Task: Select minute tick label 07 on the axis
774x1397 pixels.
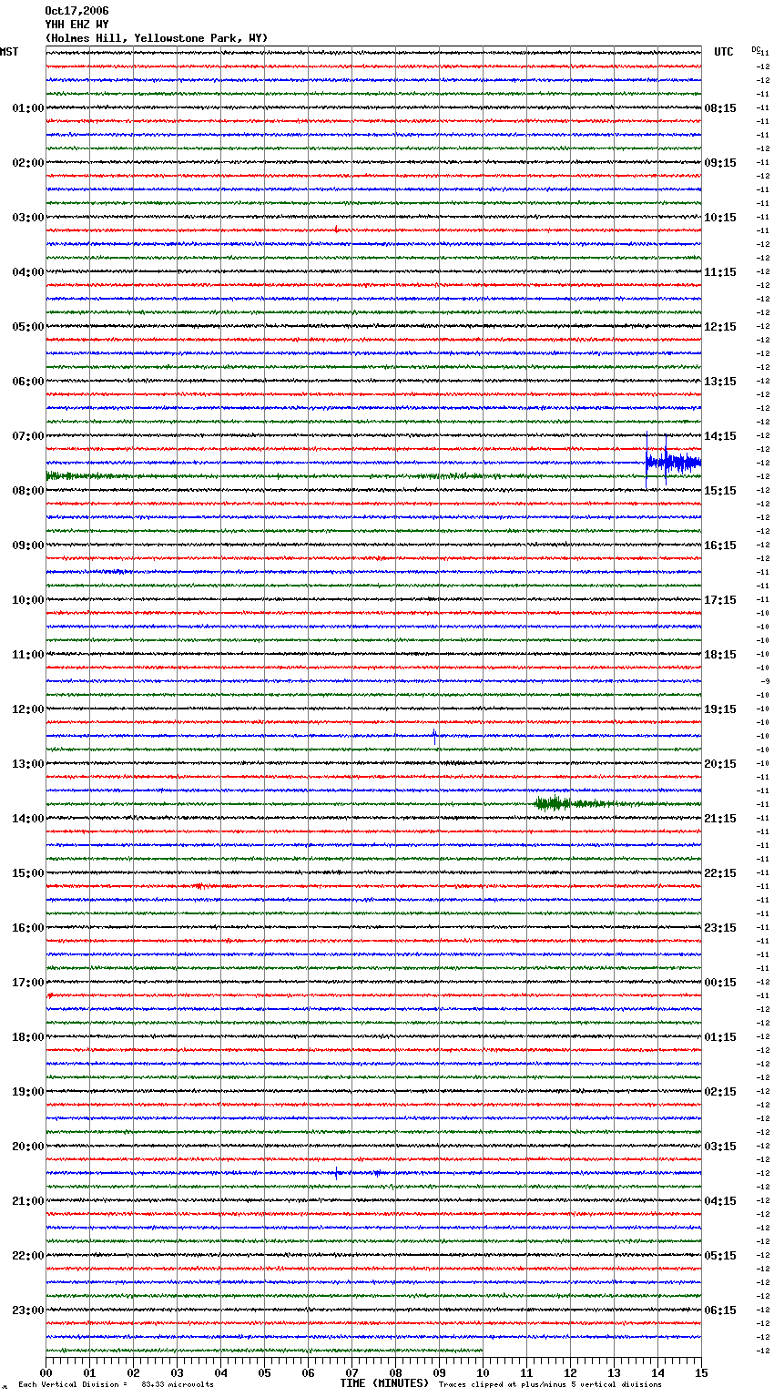Action: pos(351,1372)
